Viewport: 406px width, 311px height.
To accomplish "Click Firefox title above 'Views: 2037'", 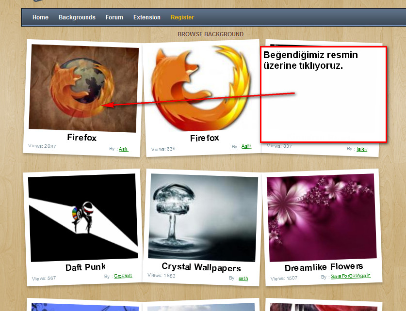I will pyautogui.click(x=82, y=137).
